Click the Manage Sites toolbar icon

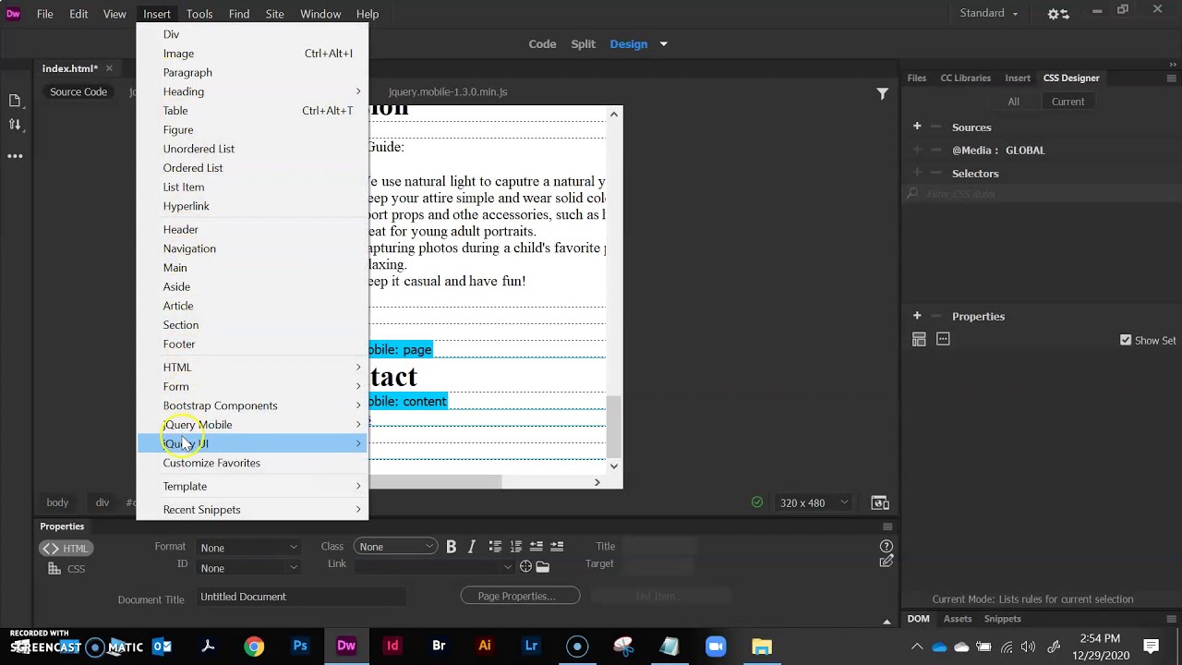(x=15, y=101)
